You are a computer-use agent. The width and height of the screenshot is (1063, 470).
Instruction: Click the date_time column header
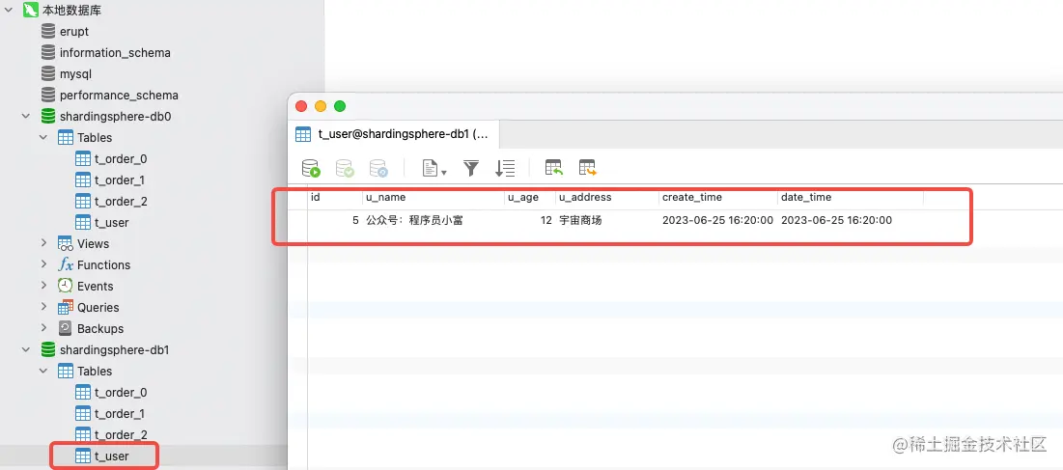tap(851, 198)
